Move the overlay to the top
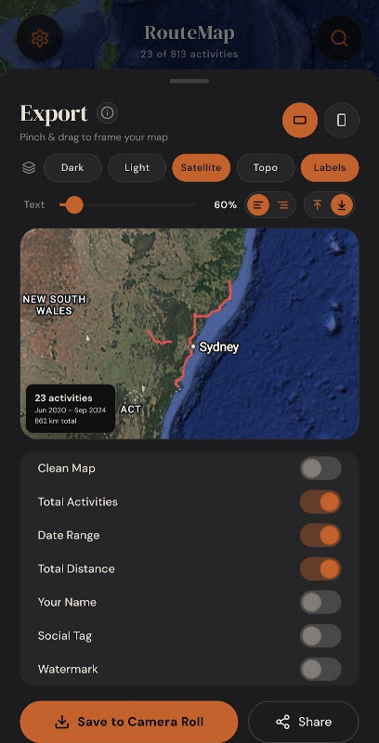 point(318,205)
